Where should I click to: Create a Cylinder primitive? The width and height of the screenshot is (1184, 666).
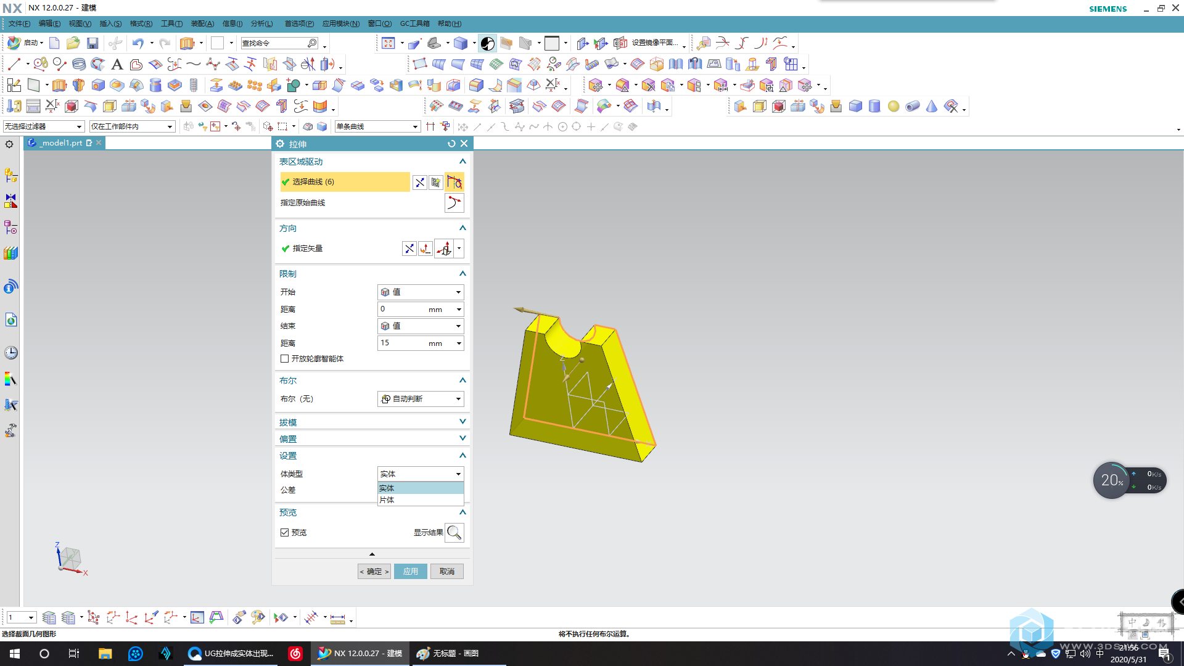click(874, 106)
